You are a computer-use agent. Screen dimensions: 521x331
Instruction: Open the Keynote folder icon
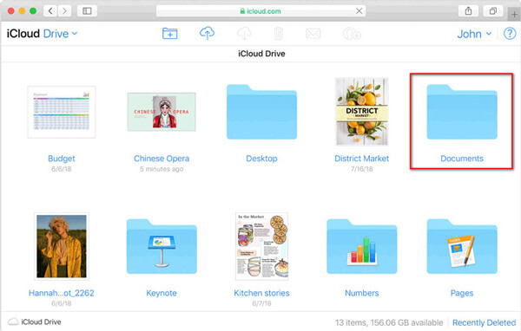point(162,246)
